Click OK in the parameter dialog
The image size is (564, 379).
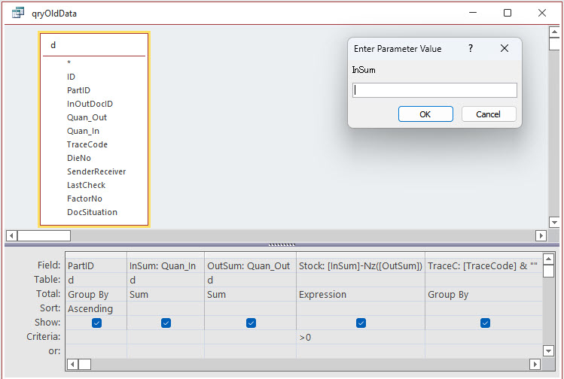[x=425, y=114]
